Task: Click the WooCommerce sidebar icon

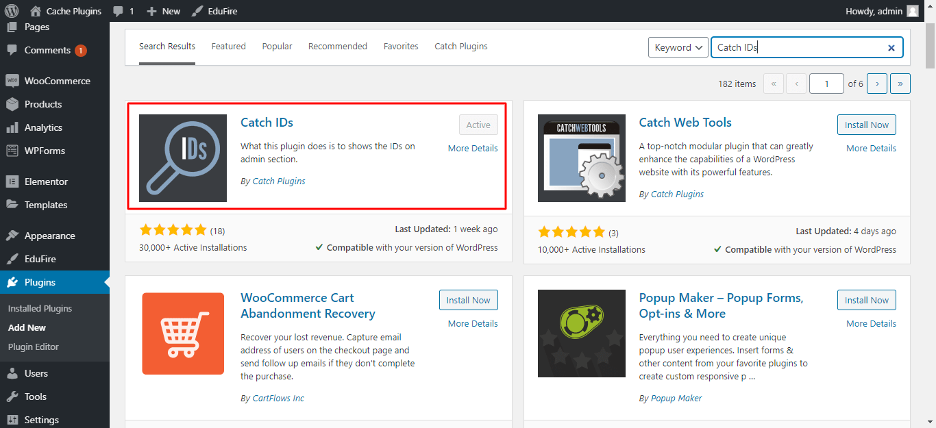Action: (x=12, y=81)
